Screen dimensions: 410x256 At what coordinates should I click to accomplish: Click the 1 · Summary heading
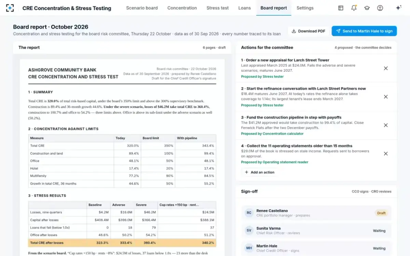(41, 92)
